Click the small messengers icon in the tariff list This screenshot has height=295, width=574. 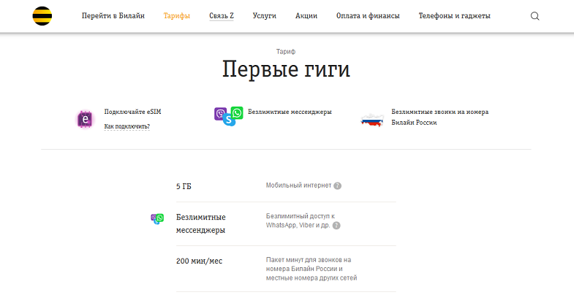pos(157,218)
